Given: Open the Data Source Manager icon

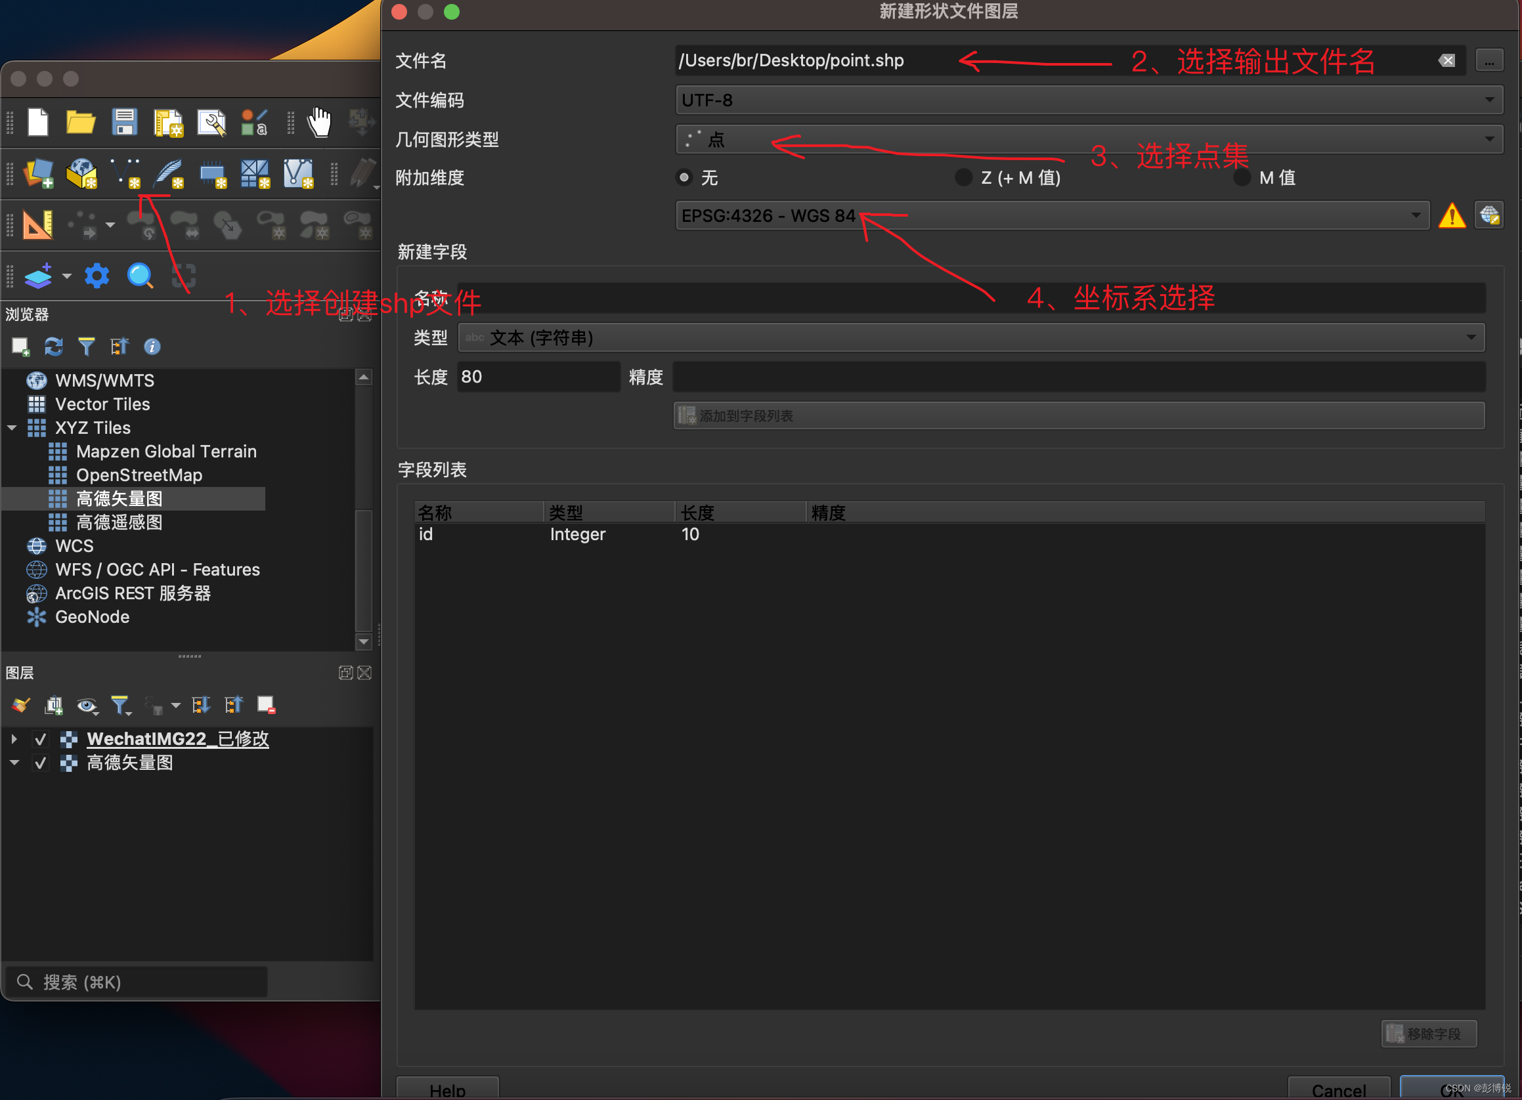Looking at the screenshot, I should click(x=38, y=173).
